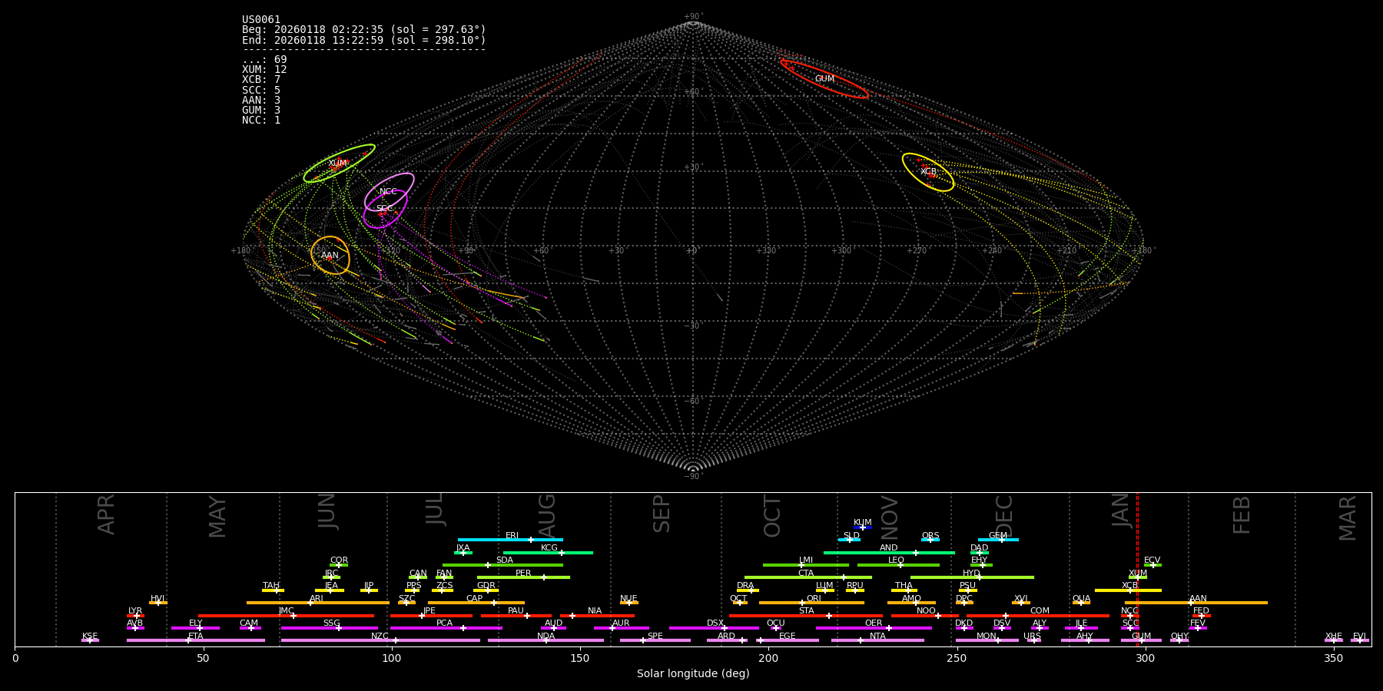Click the LYR shower label in timeline
Image resolution: width=1383 pixels, height=691 pixels.
click(135, 610)
